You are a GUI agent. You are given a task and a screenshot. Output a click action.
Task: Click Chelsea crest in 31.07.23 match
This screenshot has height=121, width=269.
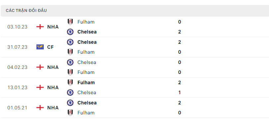[x=70, y=42]
